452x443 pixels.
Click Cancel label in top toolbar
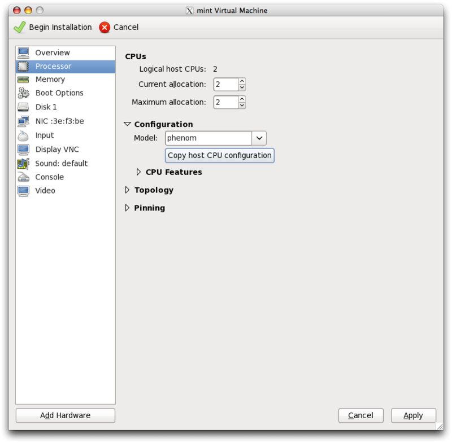pos(125,27)
